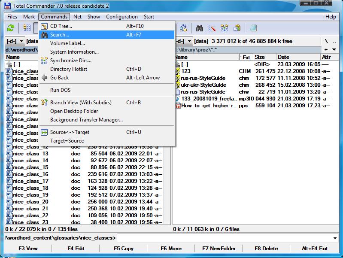Click the F7 NewFolder button
The height and width of the screenshot is (258, 343).
tap(219, 249)
